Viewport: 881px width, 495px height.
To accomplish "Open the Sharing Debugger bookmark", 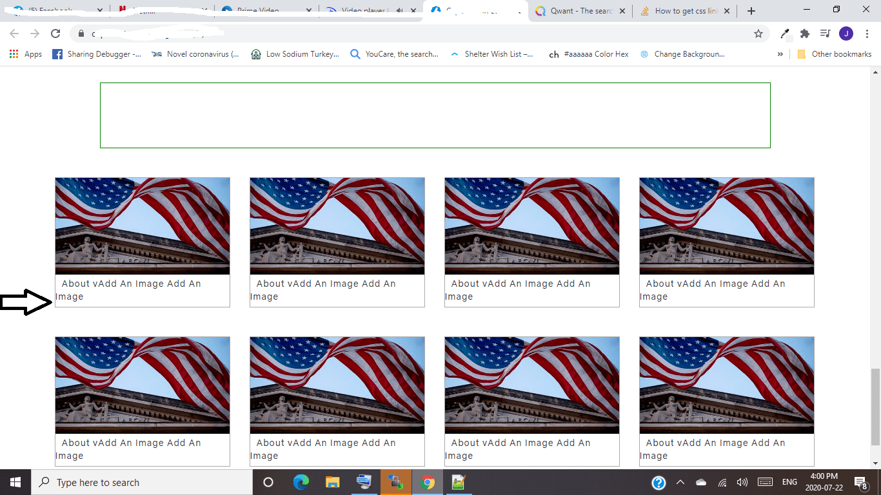I will (x=96, y=54).
